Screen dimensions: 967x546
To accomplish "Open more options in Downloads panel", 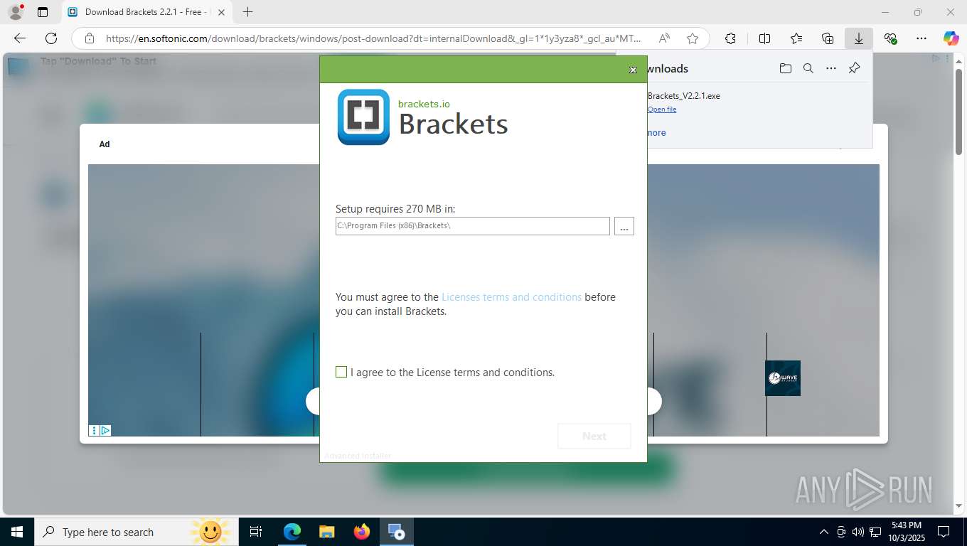I will [x=830, y=68].
